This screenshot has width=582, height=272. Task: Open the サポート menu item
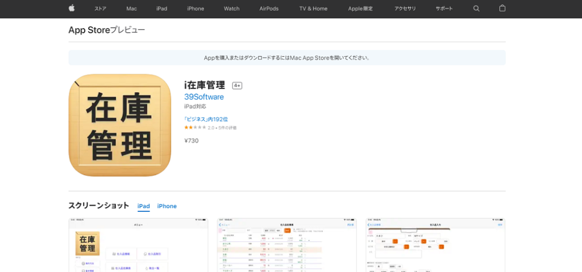tap(444, 8)
